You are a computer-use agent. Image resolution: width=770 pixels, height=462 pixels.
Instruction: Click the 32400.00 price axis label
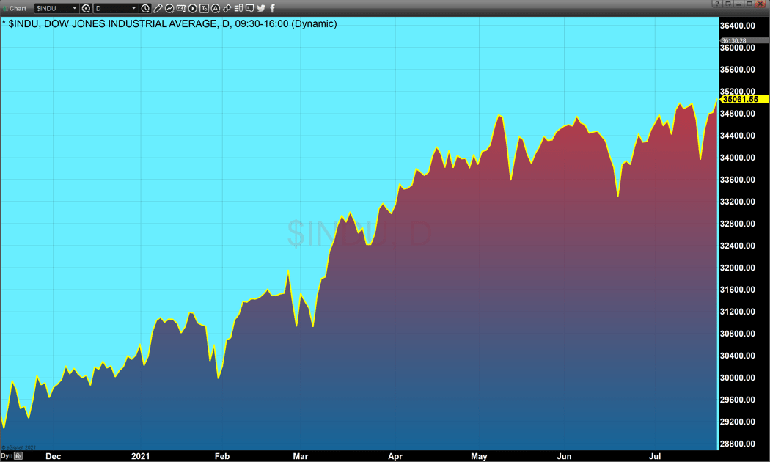click(x=737, y=246)
